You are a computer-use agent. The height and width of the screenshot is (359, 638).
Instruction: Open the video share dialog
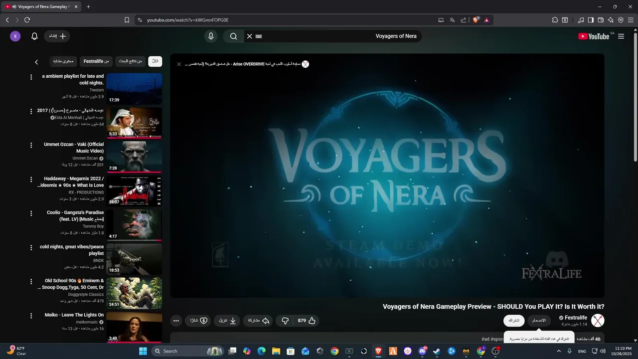tap(259, 321)
